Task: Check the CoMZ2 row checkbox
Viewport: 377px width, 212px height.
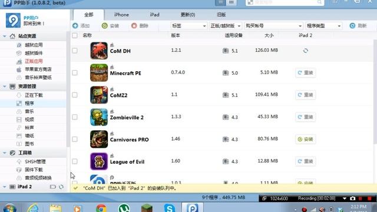Action: 75,95
